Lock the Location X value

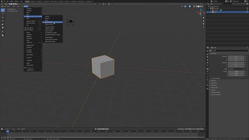pos(245,56)
